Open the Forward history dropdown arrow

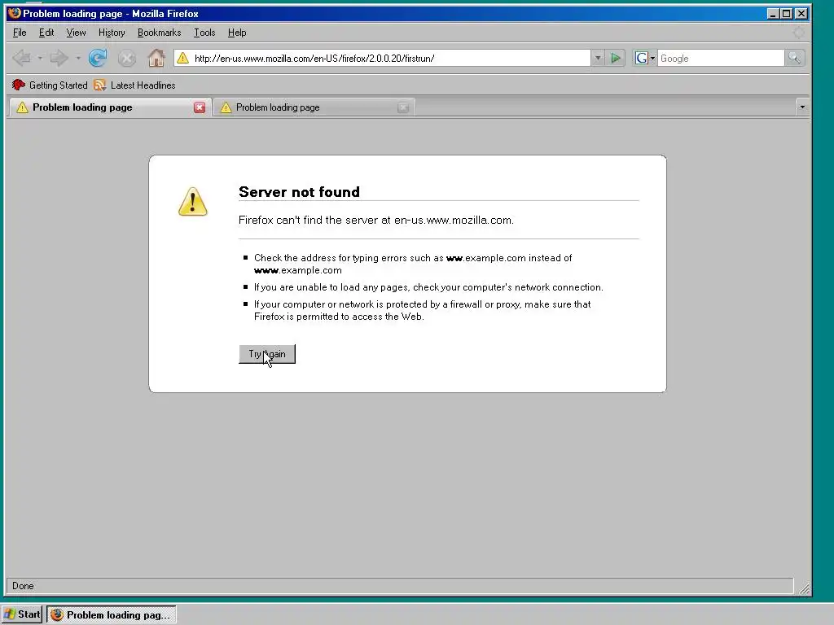pyautogui.click(x=78, y=58)
